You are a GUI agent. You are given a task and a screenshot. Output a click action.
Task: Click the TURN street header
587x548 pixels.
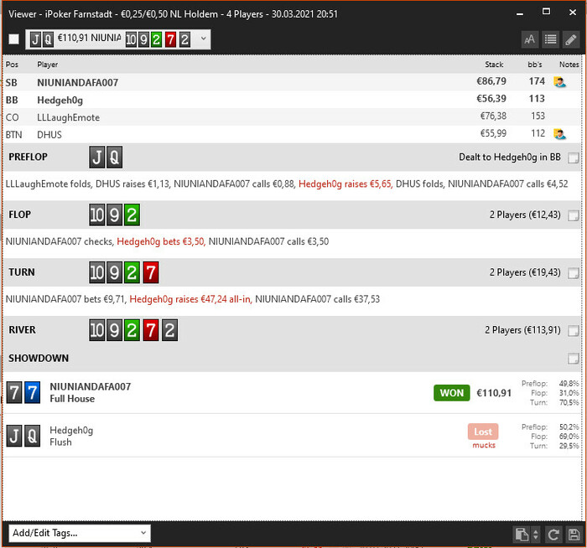[22, 272]
